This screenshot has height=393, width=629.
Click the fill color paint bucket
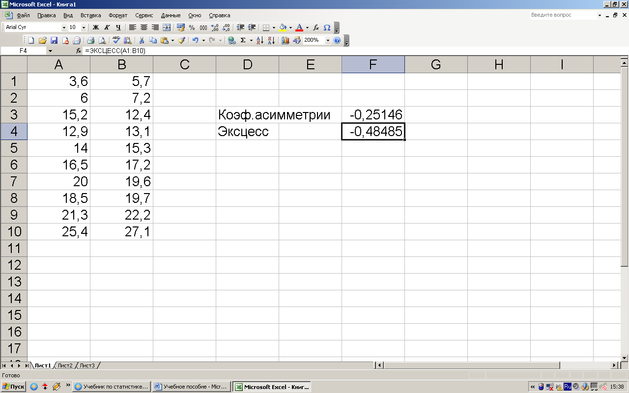(283, 28)
